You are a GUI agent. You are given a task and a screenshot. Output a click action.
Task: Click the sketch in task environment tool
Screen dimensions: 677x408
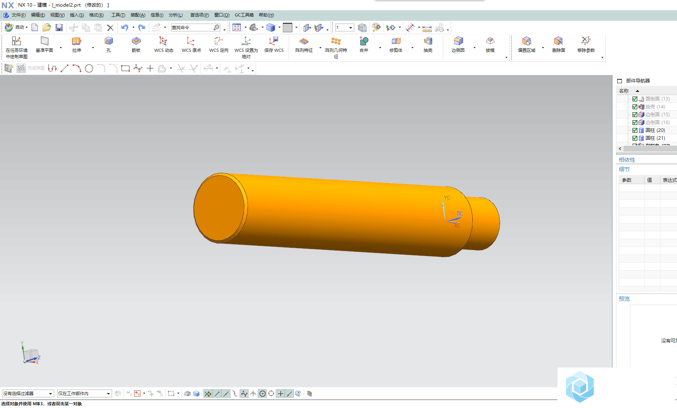17,48
